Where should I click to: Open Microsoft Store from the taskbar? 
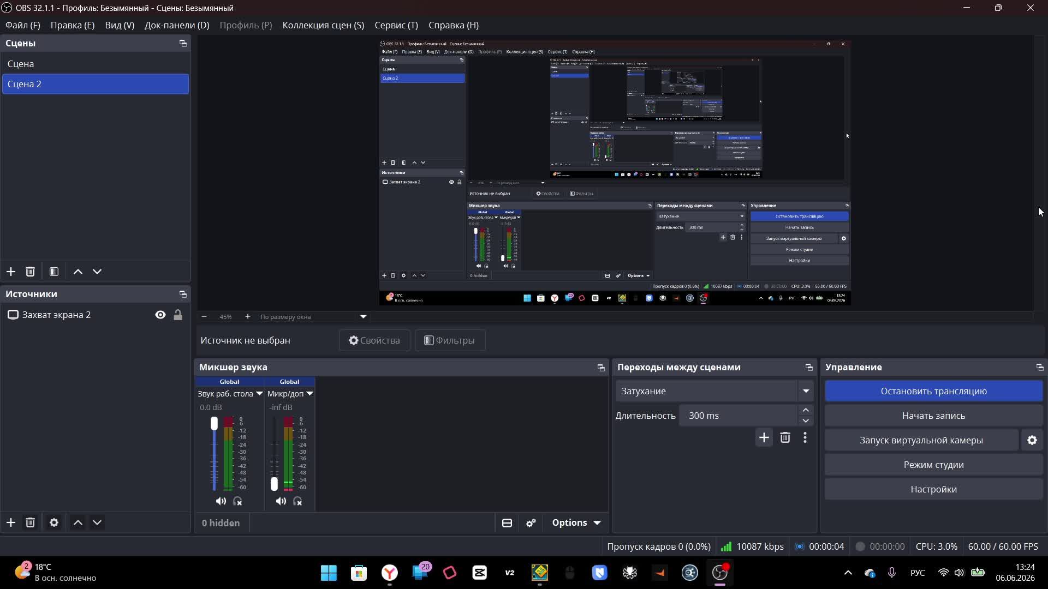[359, 573]
